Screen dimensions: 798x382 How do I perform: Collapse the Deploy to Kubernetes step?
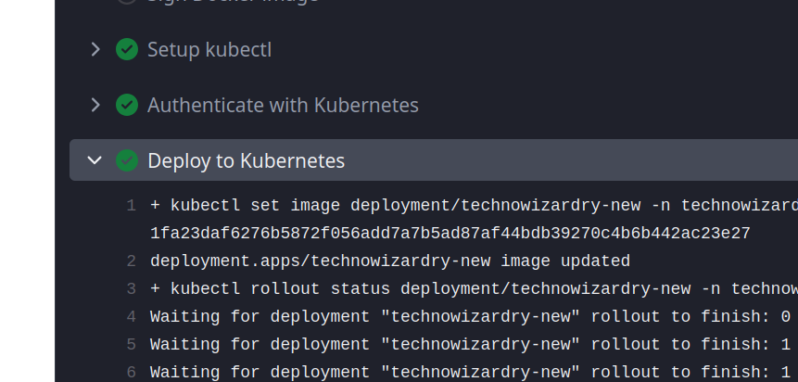pyautogui.click(x=95, y=160)
